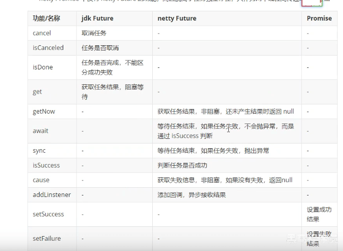
Task: Select the 'cause' row name cell
Action: (x=52, y=180)
